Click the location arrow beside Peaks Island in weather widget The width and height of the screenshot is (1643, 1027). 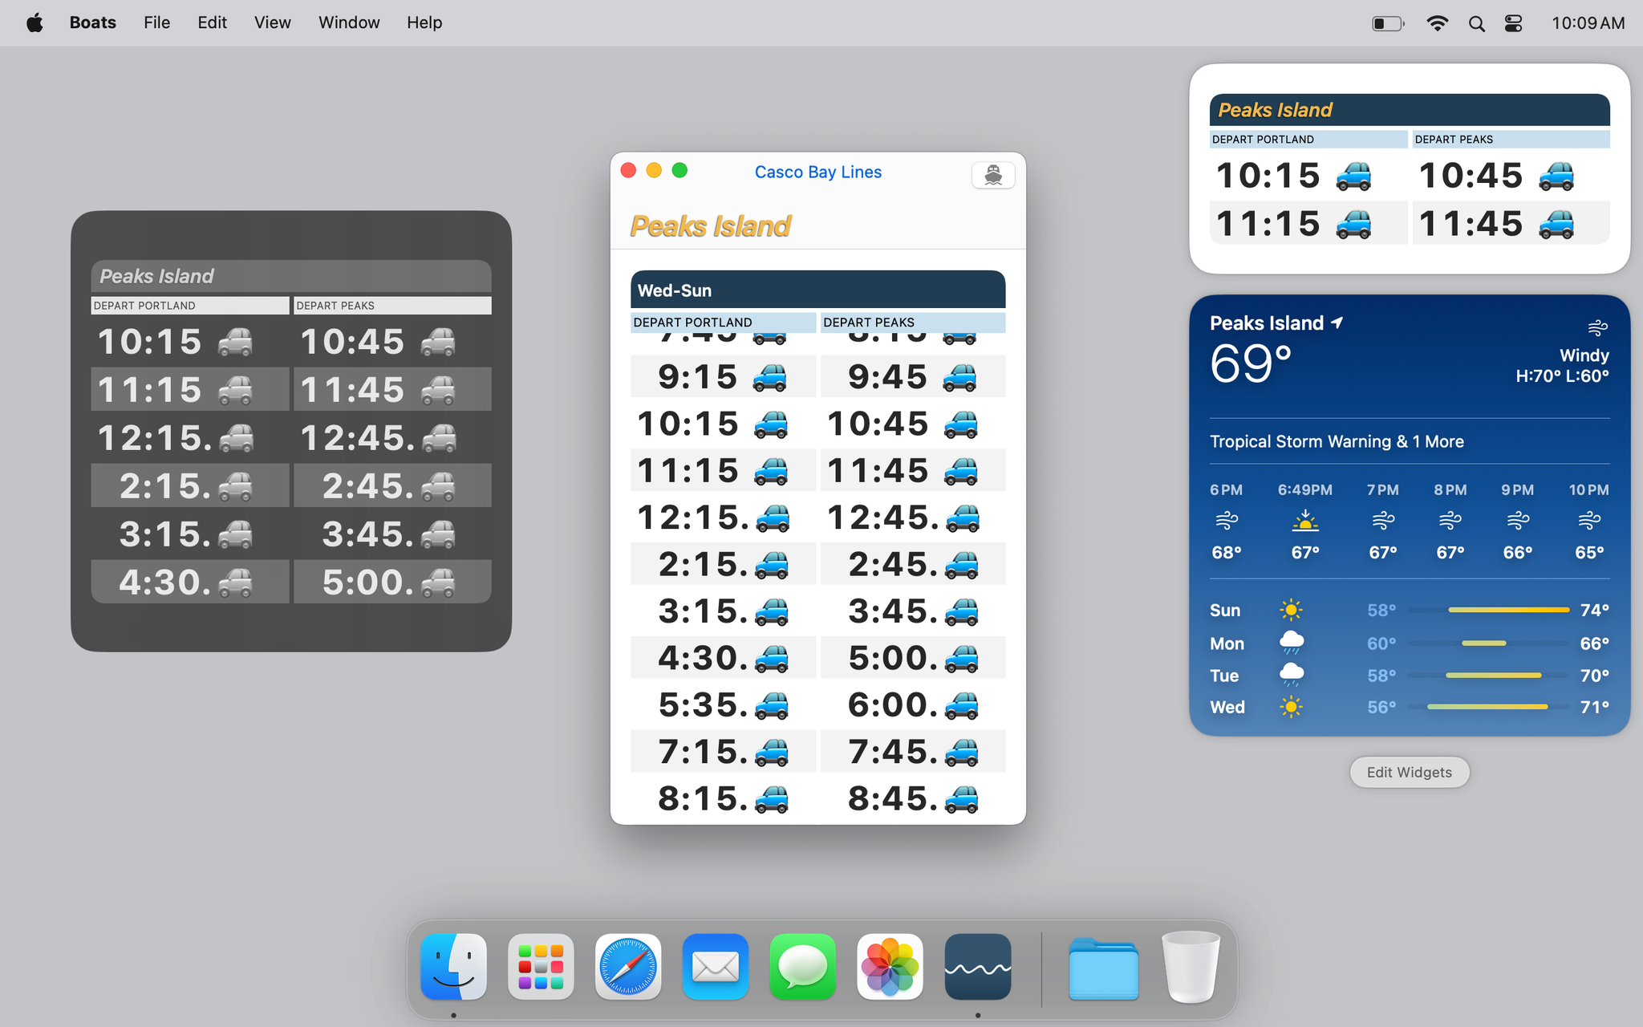pyautogui.click(x=1337, y=323)
